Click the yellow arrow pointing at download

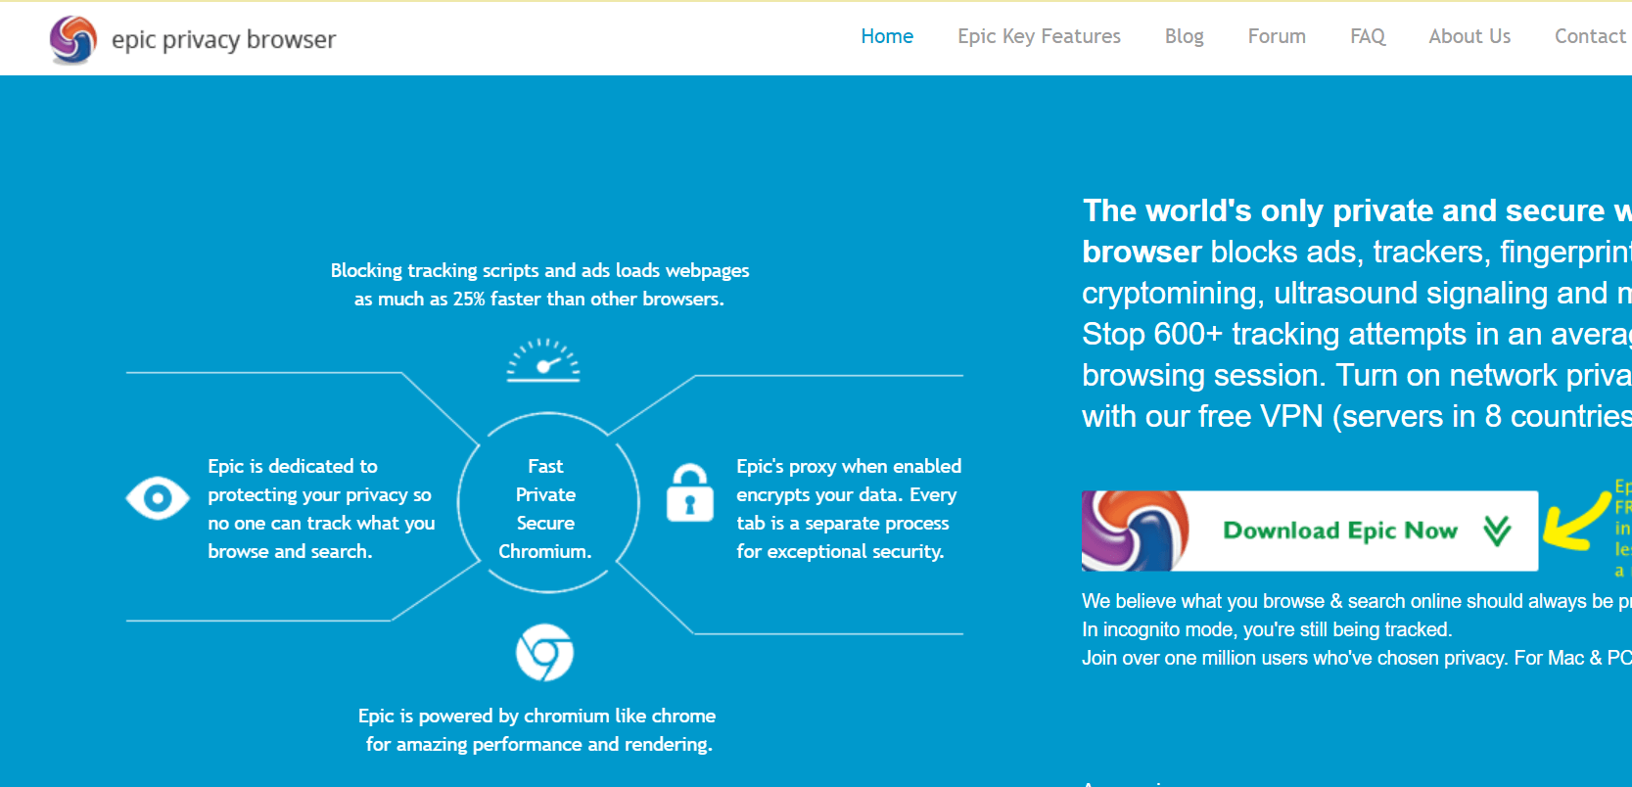[x=1574, y=523]
